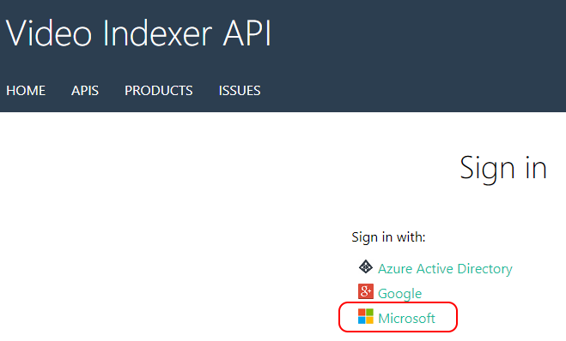The height and width of the screenshot is (341, 566).
Task: Click inside the red-outlined Microsoft option box
Action: pos(398,317)
